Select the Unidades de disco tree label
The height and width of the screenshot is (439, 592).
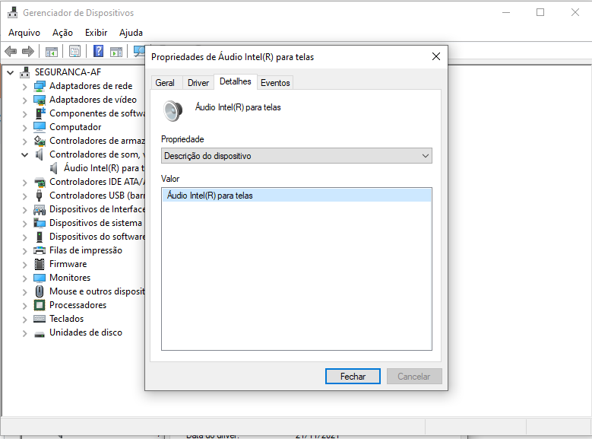(86, 332)
